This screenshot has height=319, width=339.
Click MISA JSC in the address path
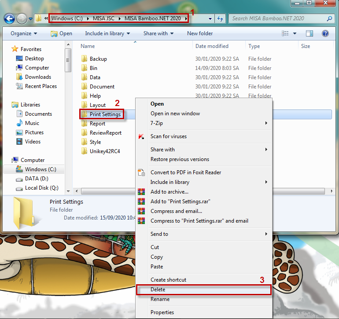tap(103, 18)
